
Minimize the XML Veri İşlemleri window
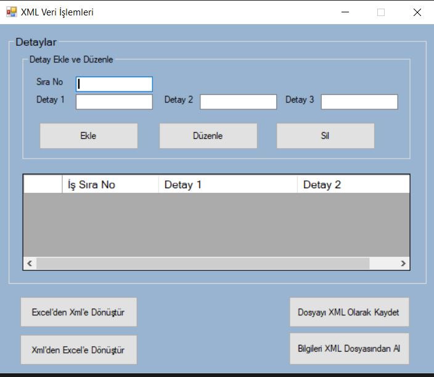click(345, 12)
